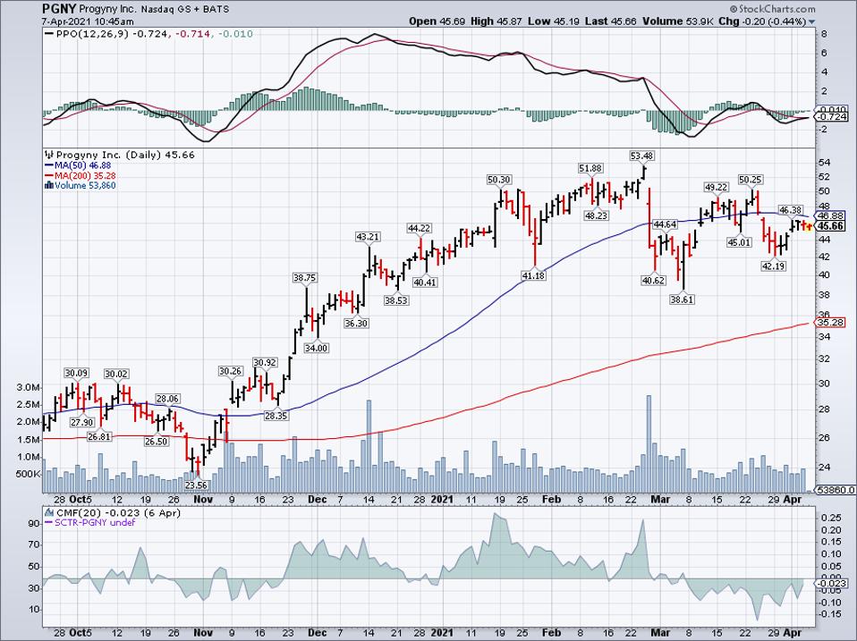857x641 pixels.
Task: Click the 44.22 price label
Action: [419, 228]
